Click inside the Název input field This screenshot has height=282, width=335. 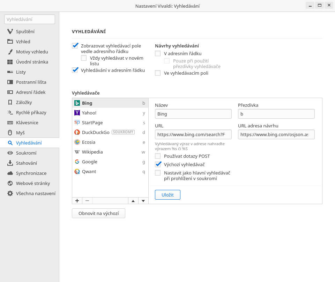(x=193, y=114)
